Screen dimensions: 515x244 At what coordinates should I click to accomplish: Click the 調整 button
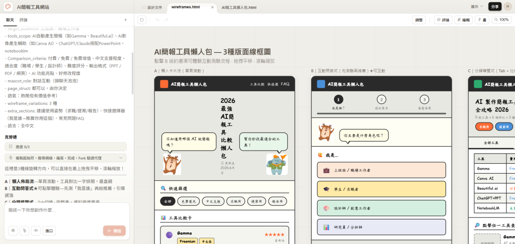(418, 20)
